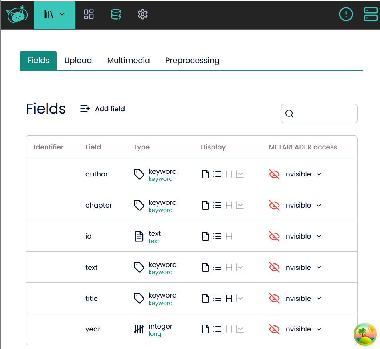Expand the index library dropdown in navbar
The width and height of the screenshot is (380, 349).
(54, 14)
